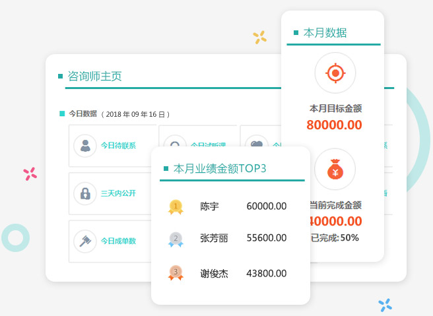Click the orange target icon under 本月数据
The height and width of the screenshot is (316, 433).
335,73
